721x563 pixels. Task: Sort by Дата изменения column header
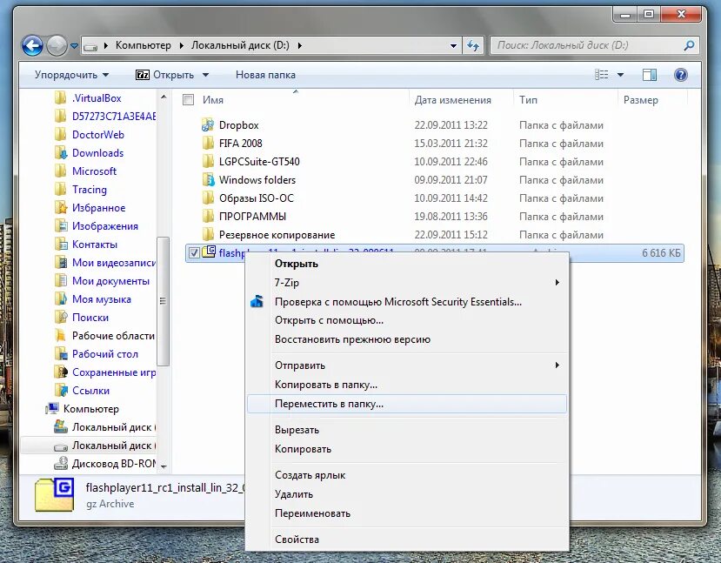(x=452, y=100)
